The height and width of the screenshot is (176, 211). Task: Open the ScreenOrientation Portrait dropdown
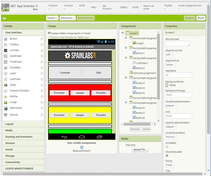click(171, 137)
